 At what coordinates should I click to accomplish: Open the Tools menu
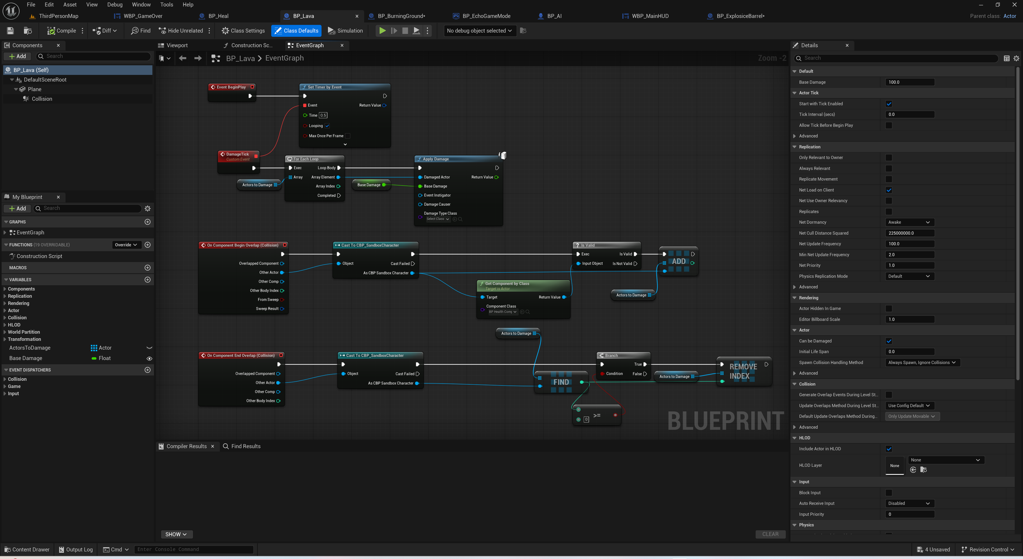click(x=167, y=4)
